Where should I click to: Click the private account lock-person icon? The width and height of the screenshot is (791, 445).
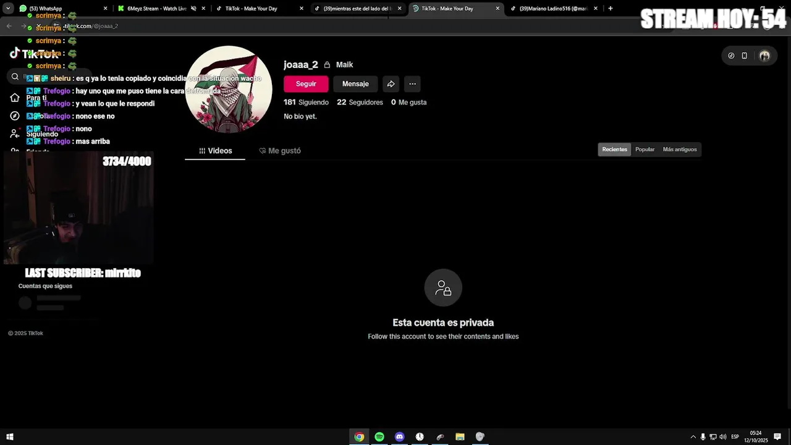pos(443,287)
